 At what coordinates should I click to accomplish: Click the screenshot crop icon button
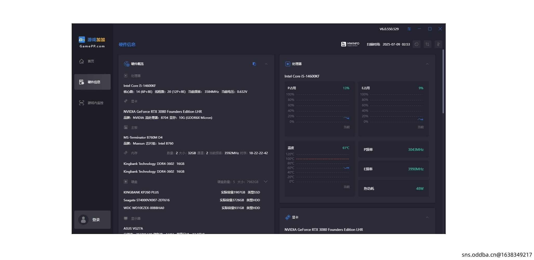tap(428, 44)
